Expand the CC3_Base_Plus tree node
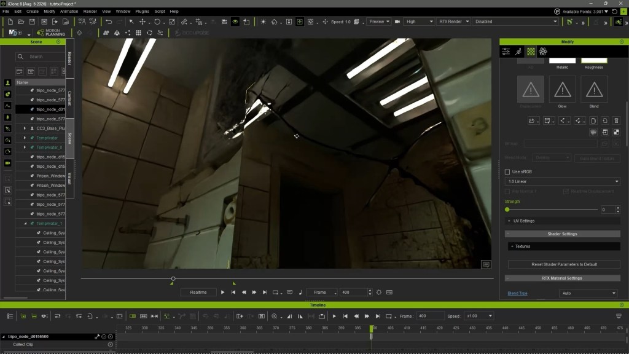Viewport: 629px width, 354px height. tap(25, 128)
